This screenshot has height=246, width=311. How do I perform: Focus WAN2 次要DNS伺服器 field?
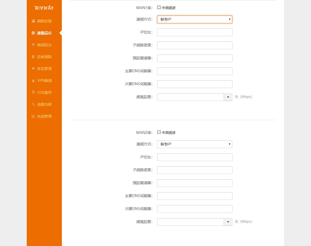tap(195, 209)
